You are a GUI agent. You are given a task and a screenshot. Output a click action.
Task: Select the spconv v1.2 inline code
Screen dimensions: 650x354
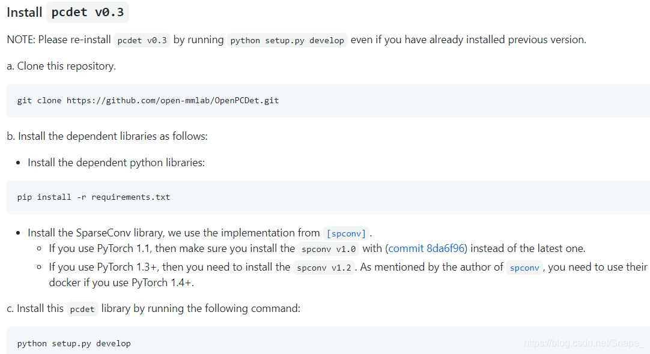tap(324, 268)
